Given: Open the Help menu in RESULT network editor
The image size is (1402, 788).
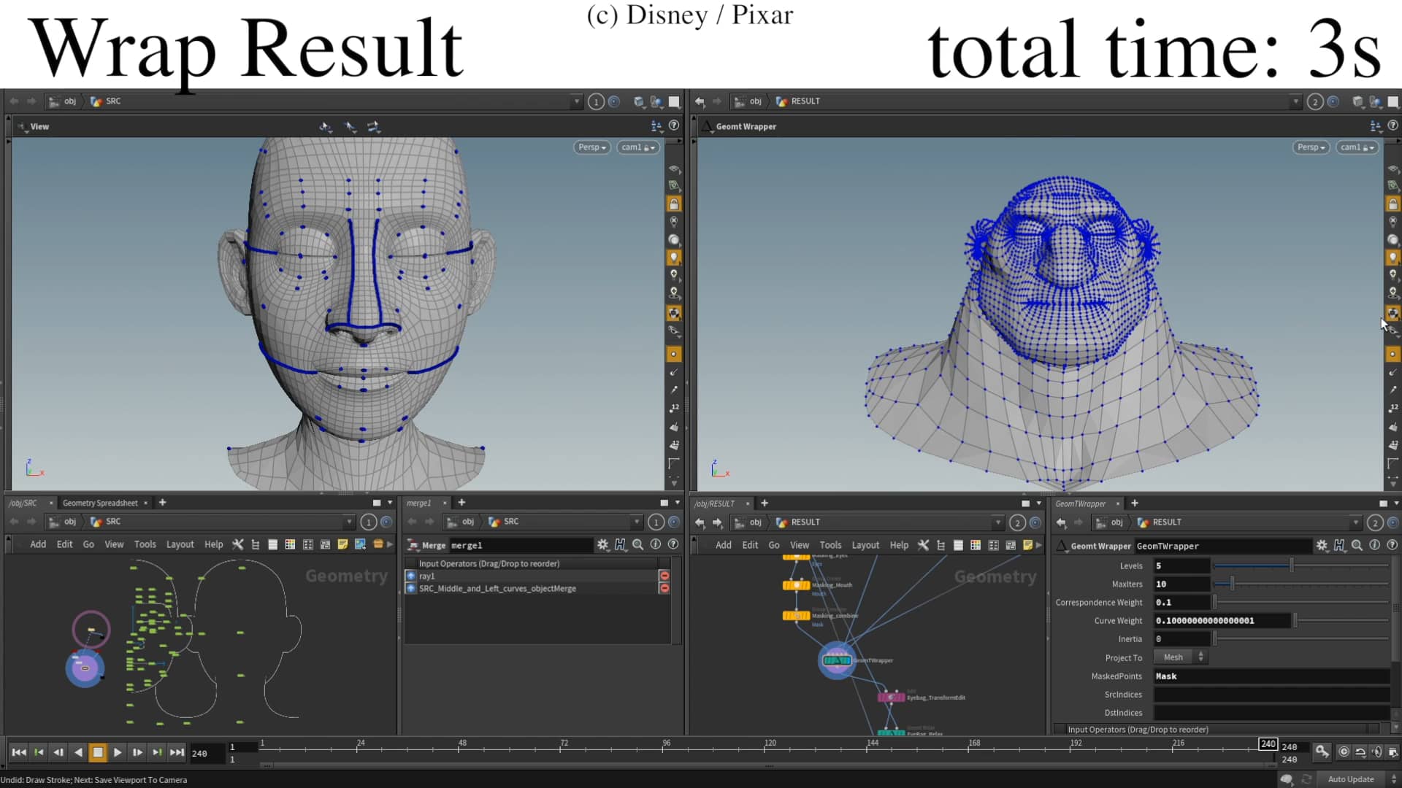Looking at the screenshot, I should [x=899, y=545].
